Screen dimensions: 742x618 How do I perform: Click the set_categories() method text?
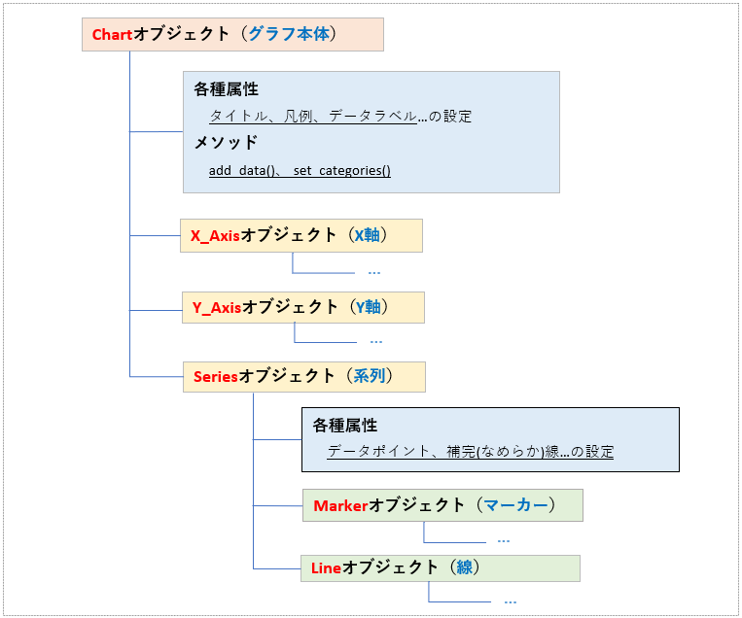[341, 171]
